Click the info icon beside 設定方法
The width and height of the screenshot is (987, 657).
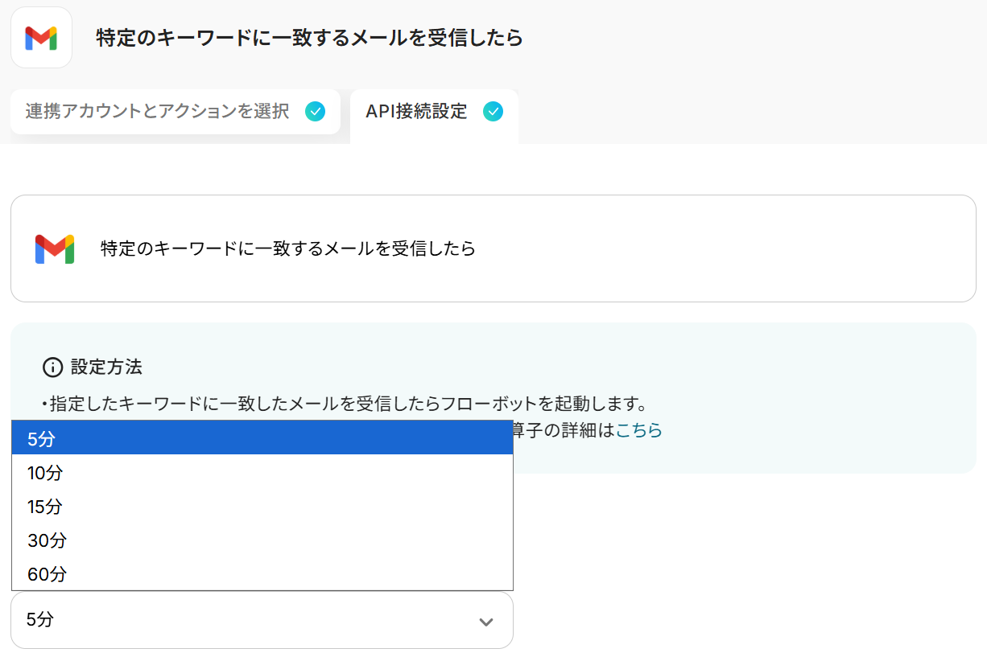(x=52, y=368)
